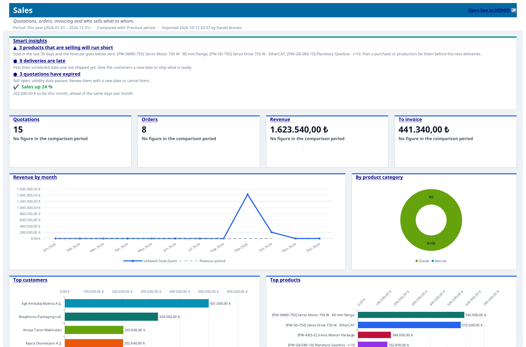The height and width of the screenshot is (347, 526).
Task: Click the Goods green legend swatch
Action: pos(417,261)
